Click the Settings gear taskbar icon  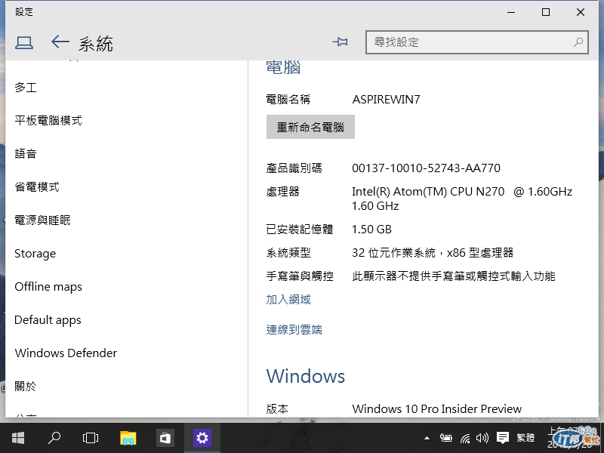tap(202, 438)
